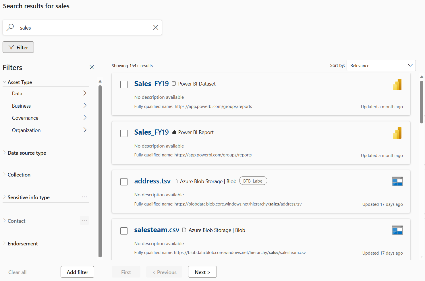Viewport: 425px width, 281px height.
Task: Open Sensitive info type more options ellipsis
Action: click(x=84, y=197)
